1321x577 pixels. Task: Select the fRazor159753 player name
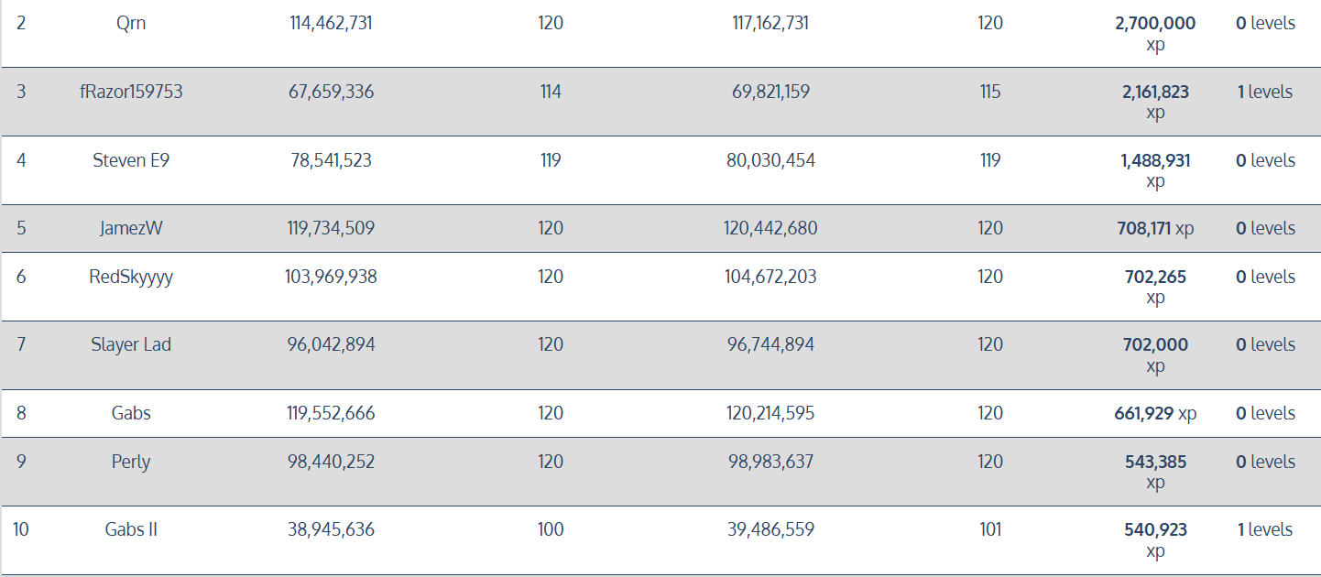point(131,92)
